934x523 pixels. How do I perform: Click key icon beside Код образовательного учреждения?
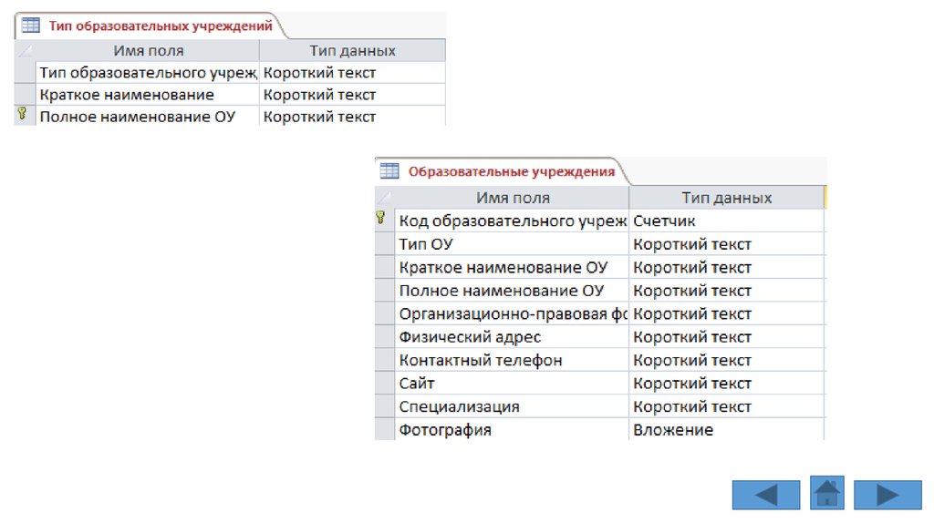[x=381, y=219]
